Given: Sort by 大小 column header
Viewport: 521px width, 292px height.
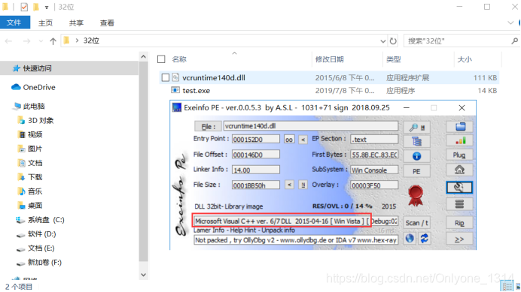Looking at the screenshot, I should (465, 59).
